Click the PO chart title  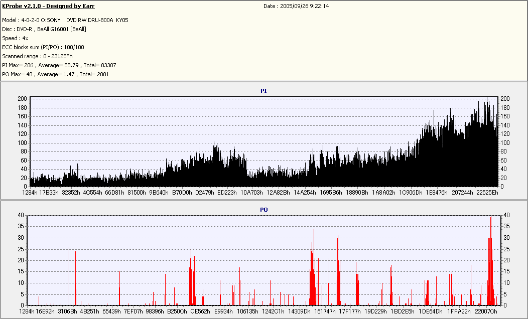263,209
